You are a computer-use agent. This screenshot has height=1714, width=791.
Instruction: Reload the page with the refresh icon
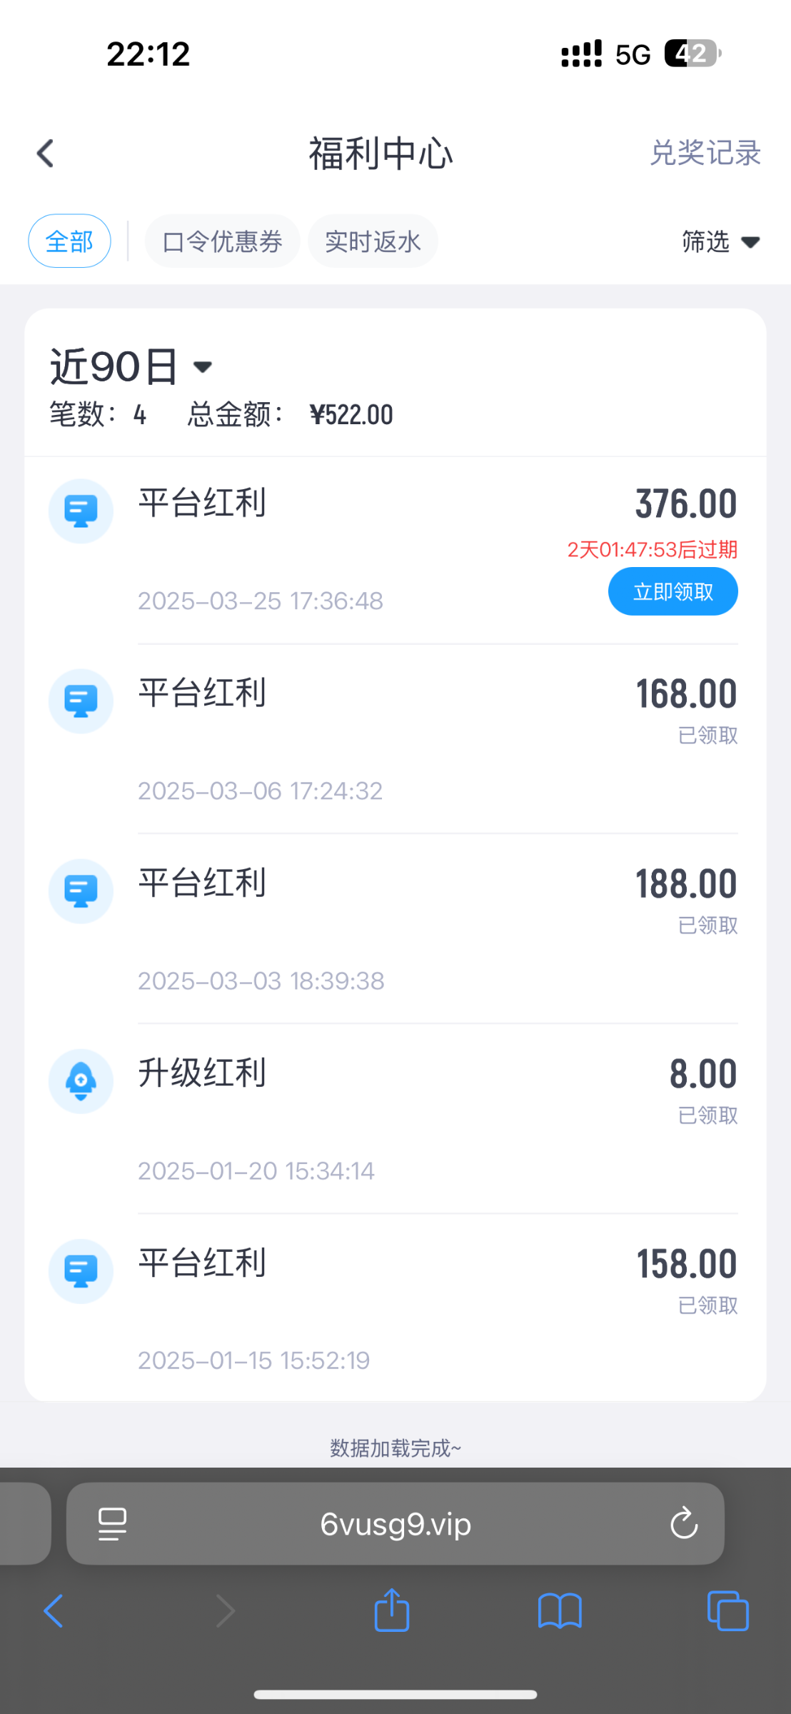(x=683, y=1524)
